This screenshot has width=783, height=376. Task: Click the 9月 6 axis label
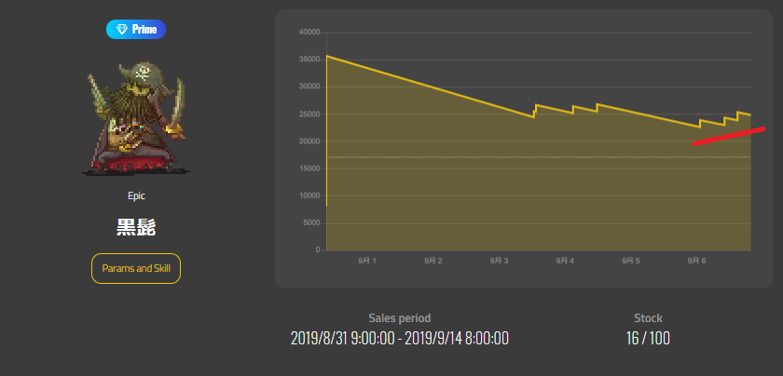(x=696, y=261)
